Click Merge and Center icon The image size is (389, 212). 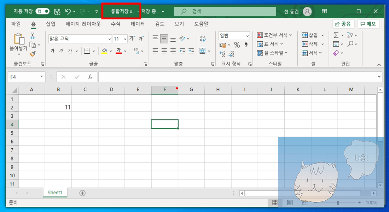(x=203, y=51)
